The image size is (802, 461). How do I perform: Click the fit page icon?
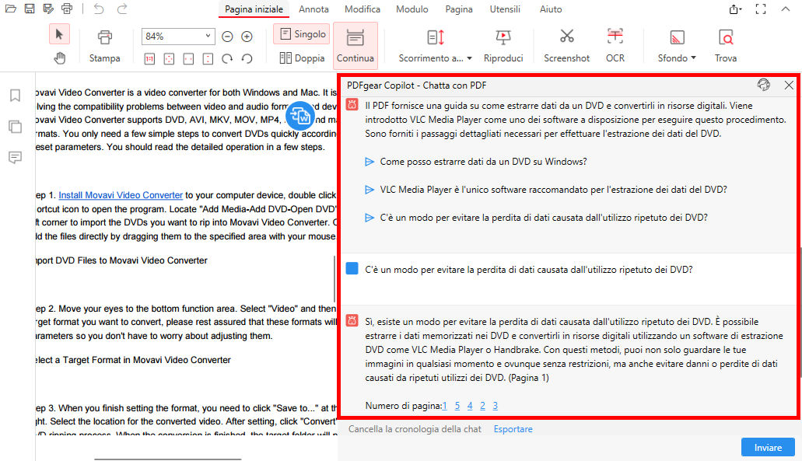tap(169, 59)
